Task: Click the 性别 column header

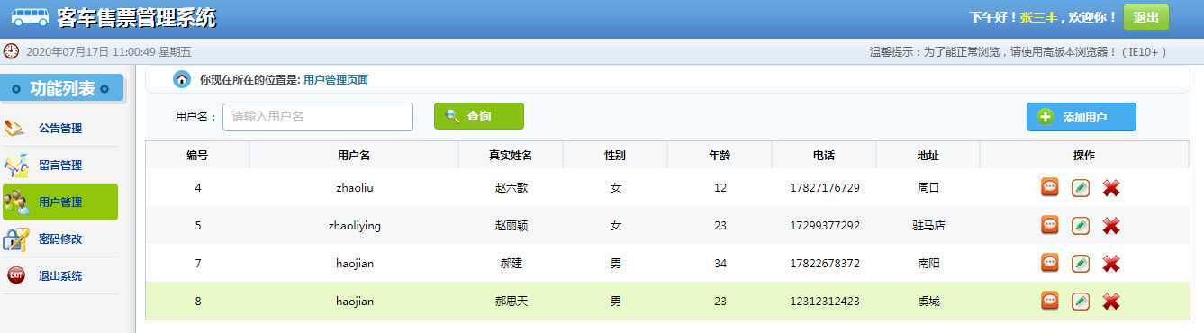Action: coord(615,155)
